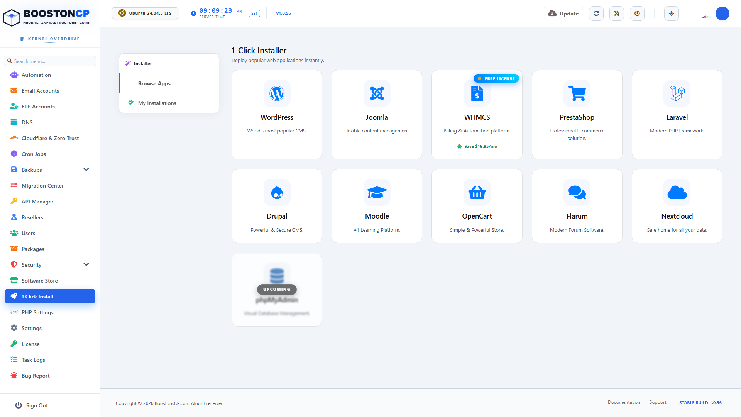Select the Nextcloud cloud icon
Image resolution: width=741 pixels, height=417 pixels.
(x=677, y=192)
